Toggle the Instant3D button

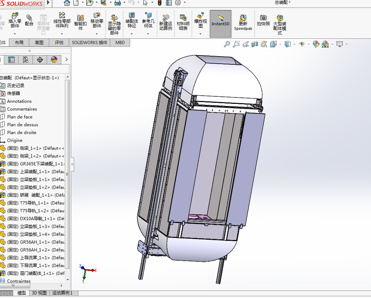point(220,23)
